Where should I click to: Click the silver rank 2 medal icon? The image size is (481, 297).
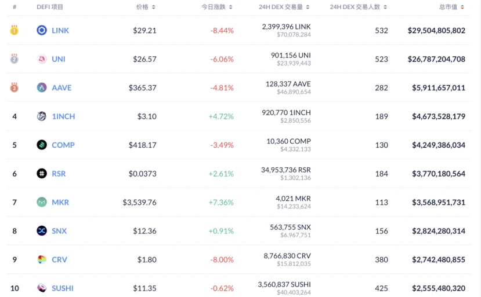14,58
